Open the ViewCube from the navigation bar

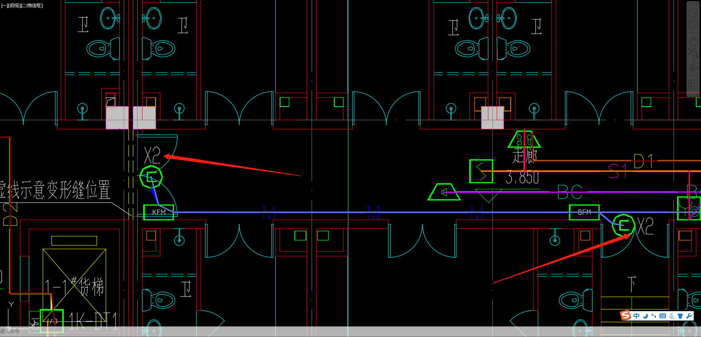tap(693, 13)
